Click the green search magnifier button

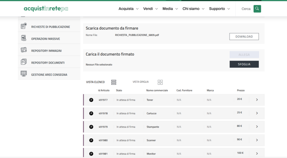(257, 9)
